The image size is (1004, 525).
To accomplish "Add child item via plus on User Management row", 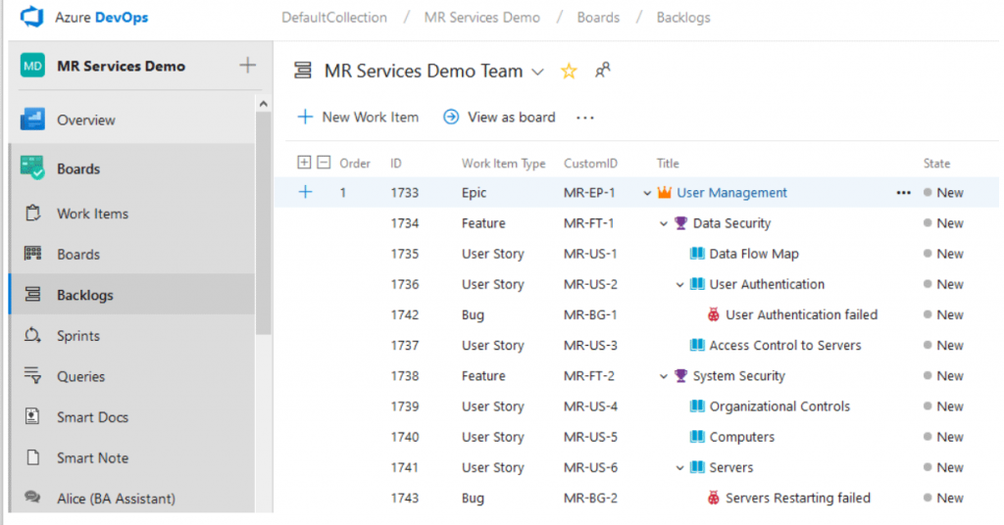I will pyautogui.click(x=306, y=192).
